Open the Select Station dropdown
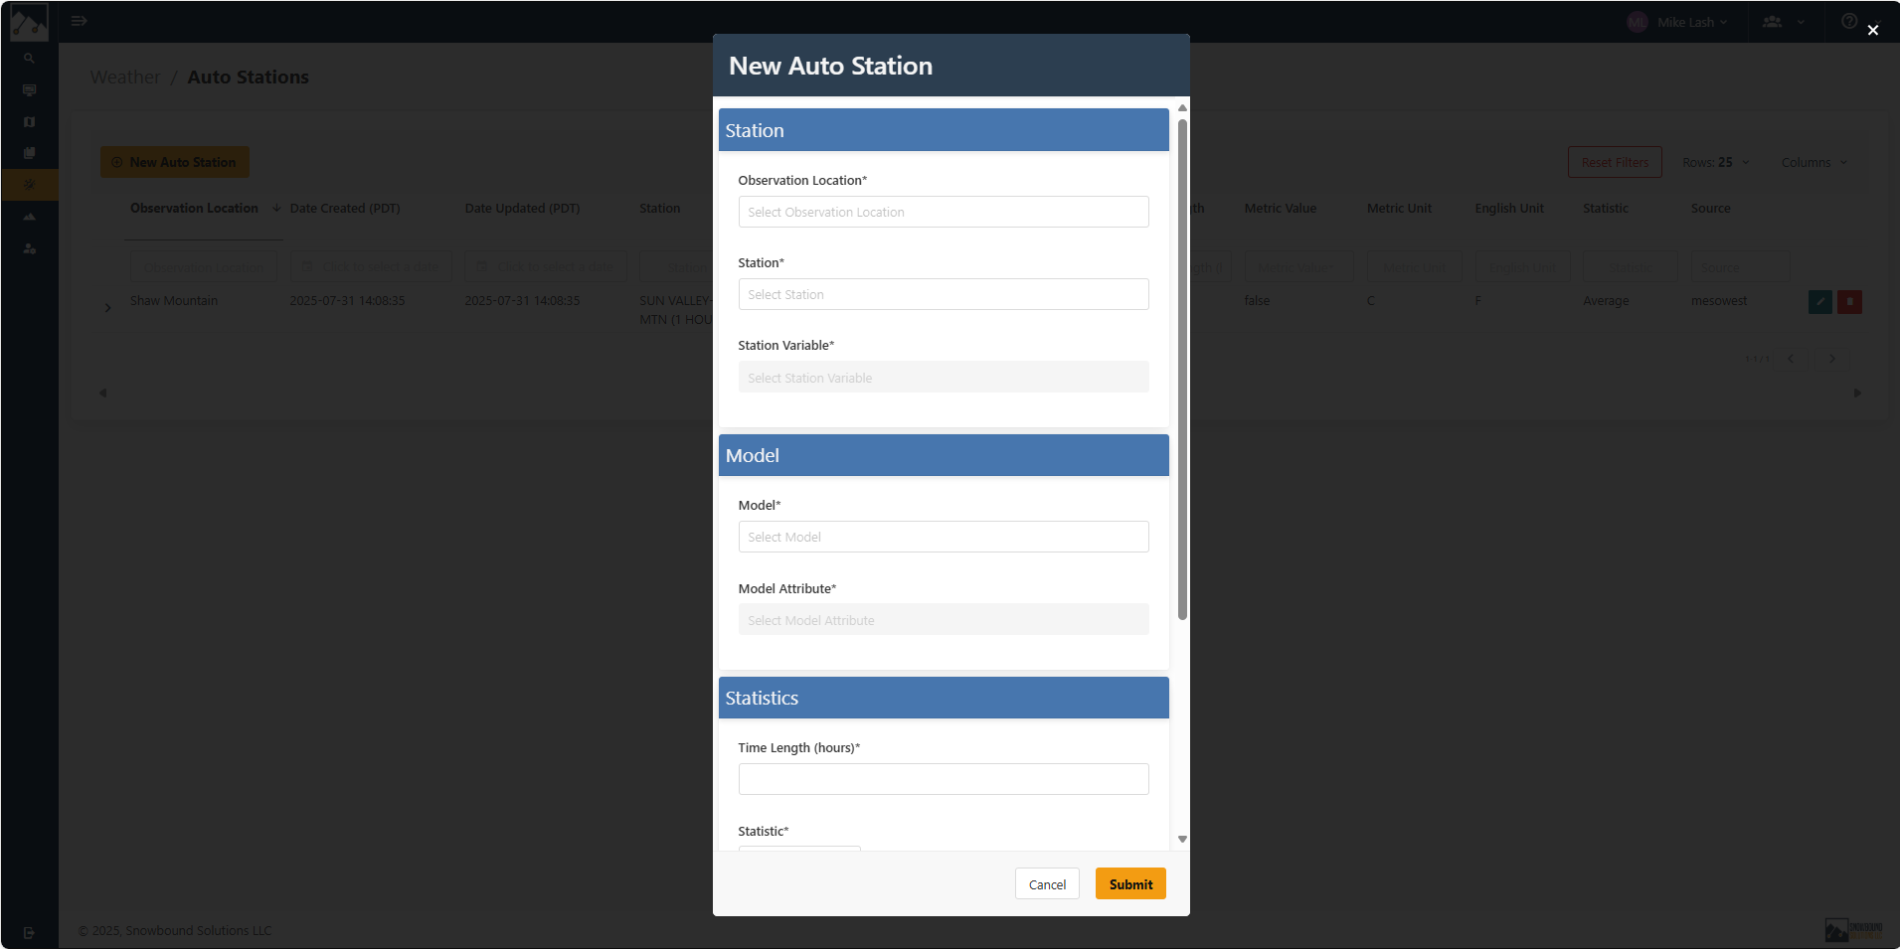This screenshot has width=1900, height=949. pyautogui.click(x=944, y=294)
